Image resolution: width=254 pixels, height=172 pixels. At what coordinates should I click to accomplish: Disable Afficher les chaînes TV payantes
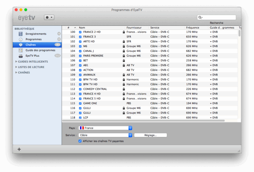click(80, 141)
